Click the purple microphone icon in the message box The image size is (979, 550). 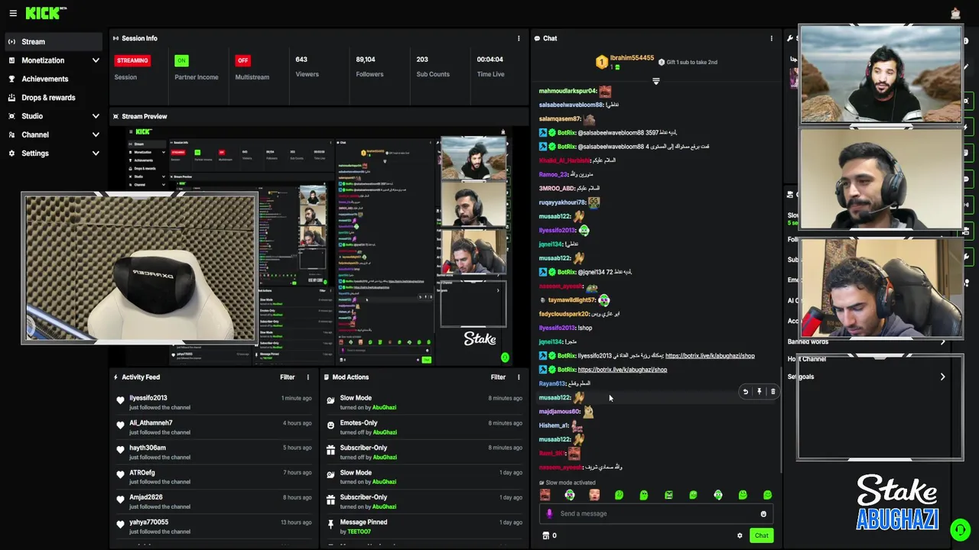pyautogui.click(x=549, y=513)
